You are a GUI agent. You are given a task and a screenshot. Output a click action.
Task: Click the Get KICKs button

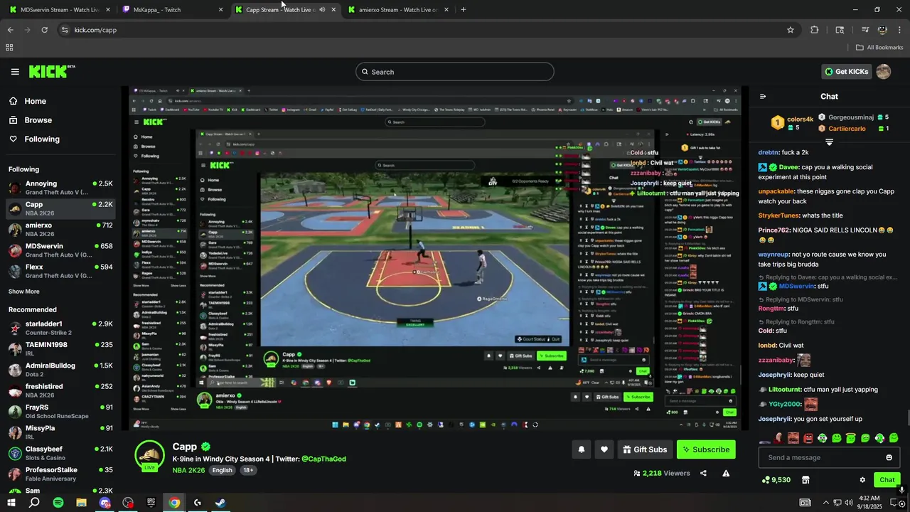(846, 72)
